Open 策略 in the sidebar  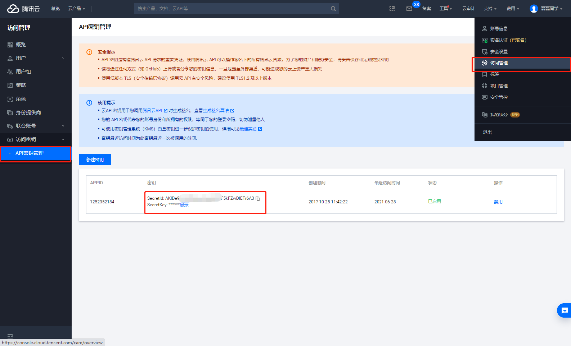pyautogui.click(x=36, y=85)
